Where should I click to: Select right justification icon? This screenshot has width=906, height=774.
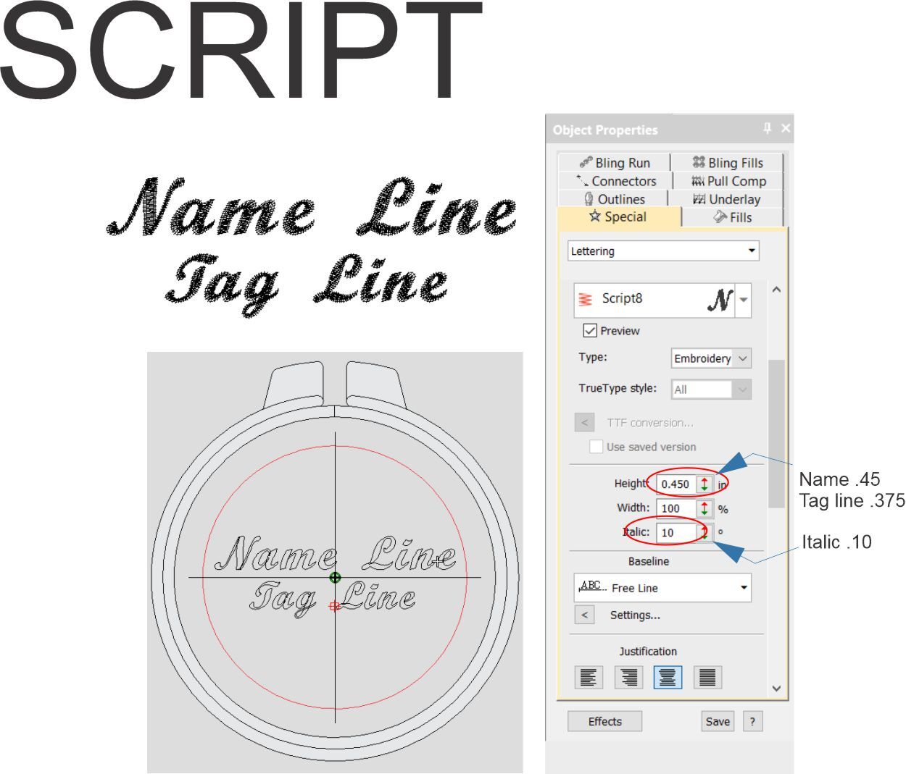(x=628, y=678)
